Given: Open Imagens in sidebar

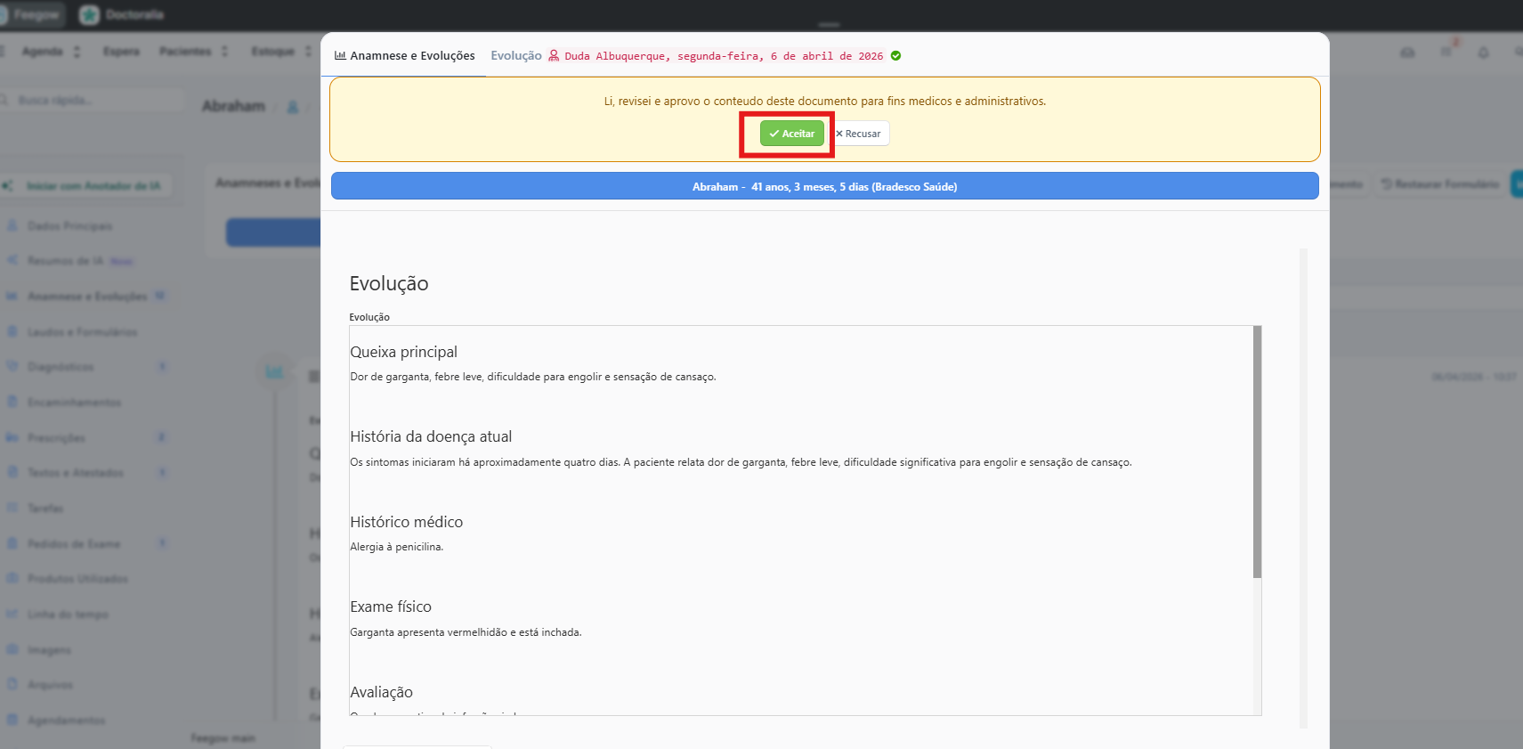Looking at the screenshot, I should tap(49, 650).
